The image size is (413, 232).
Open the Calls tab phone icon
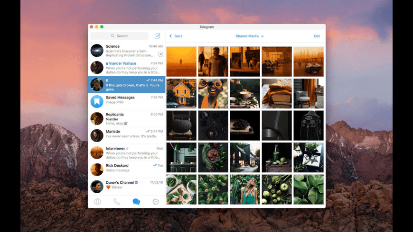click(x=117, y=202)
